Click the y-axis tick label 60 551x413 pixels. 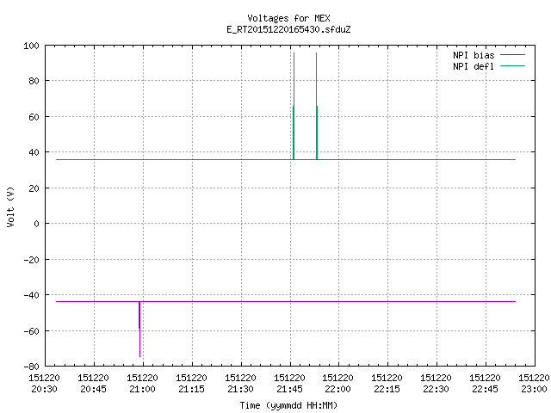click(x=34, y=117)
